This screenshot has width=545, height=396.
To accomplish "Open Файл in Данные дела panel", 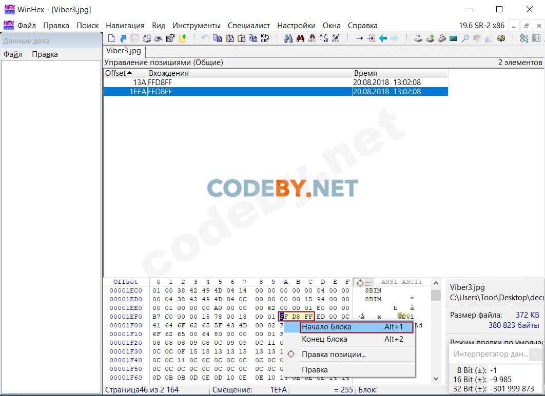I will (x=13, y=54).
